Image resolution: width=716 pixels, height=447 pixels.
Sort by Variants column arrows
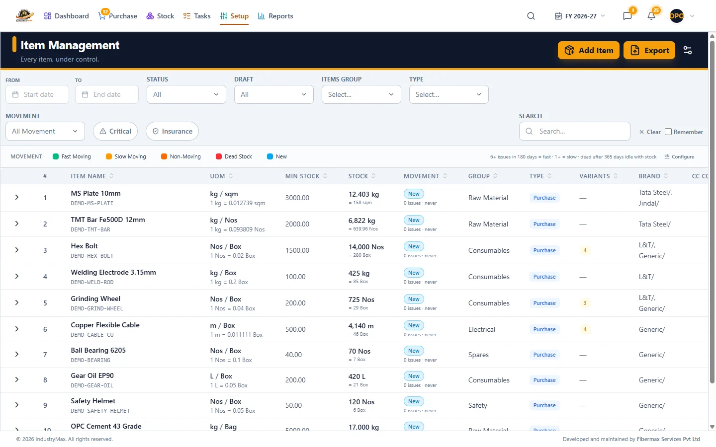coord(616,176)
